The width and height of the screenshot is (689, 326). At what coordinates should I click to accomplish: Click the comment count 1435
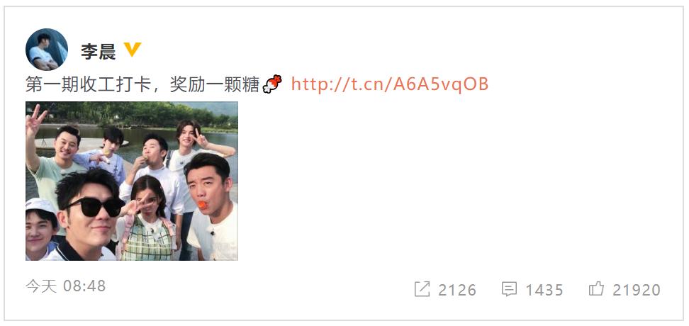point(544,290)
